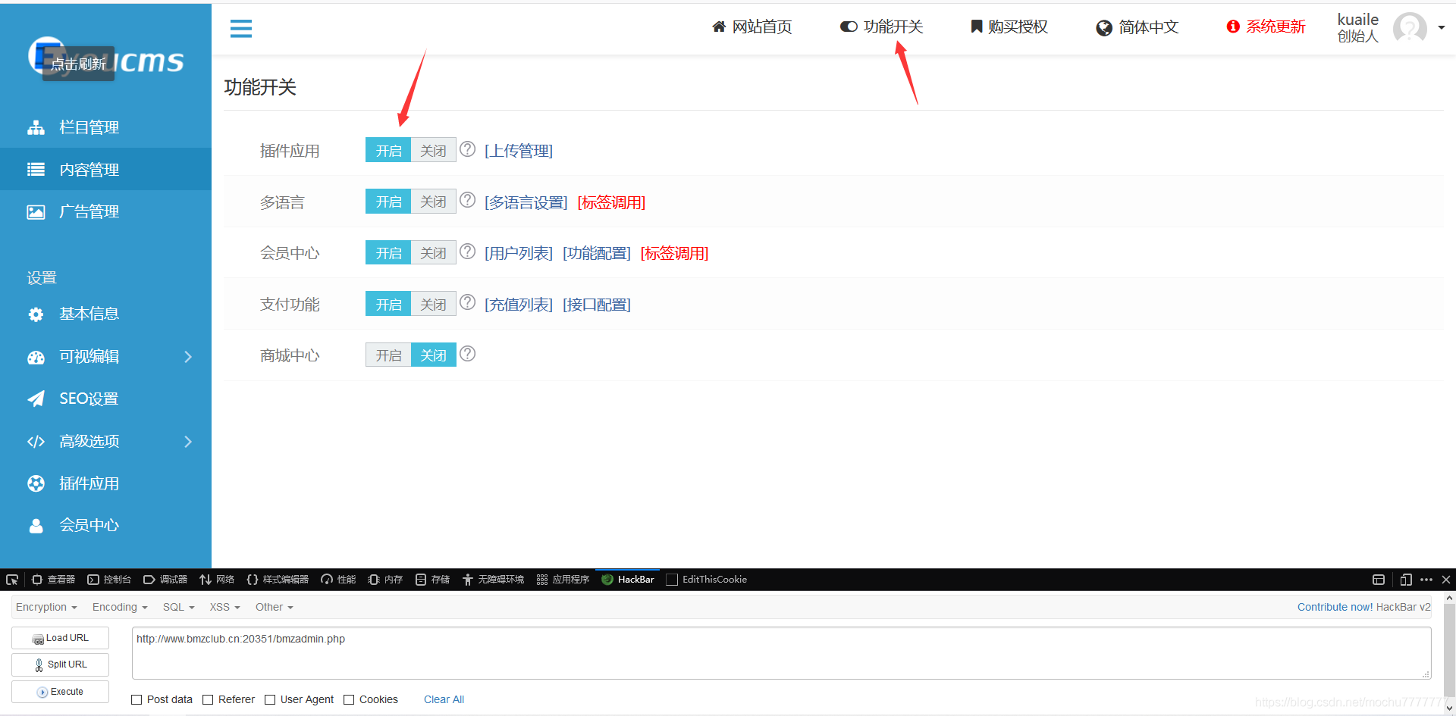Click help icon beside 多语言 toggle
Viewport: 1456px width, 716px height.
coord(468,200)
